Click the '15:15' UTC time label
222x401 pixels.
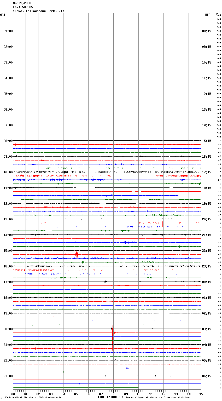(x=207, y=141)
